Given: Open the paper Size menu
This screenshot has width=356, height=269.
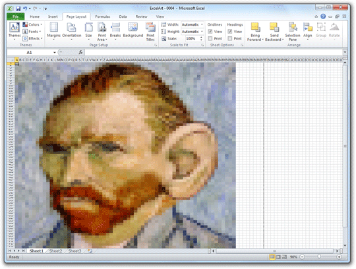Looking at the screenshot, I should pos(88,31).
